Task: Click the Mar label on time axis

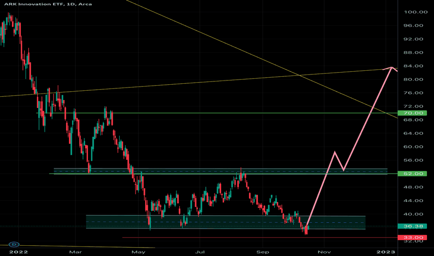Action: [x=75, y=252]
